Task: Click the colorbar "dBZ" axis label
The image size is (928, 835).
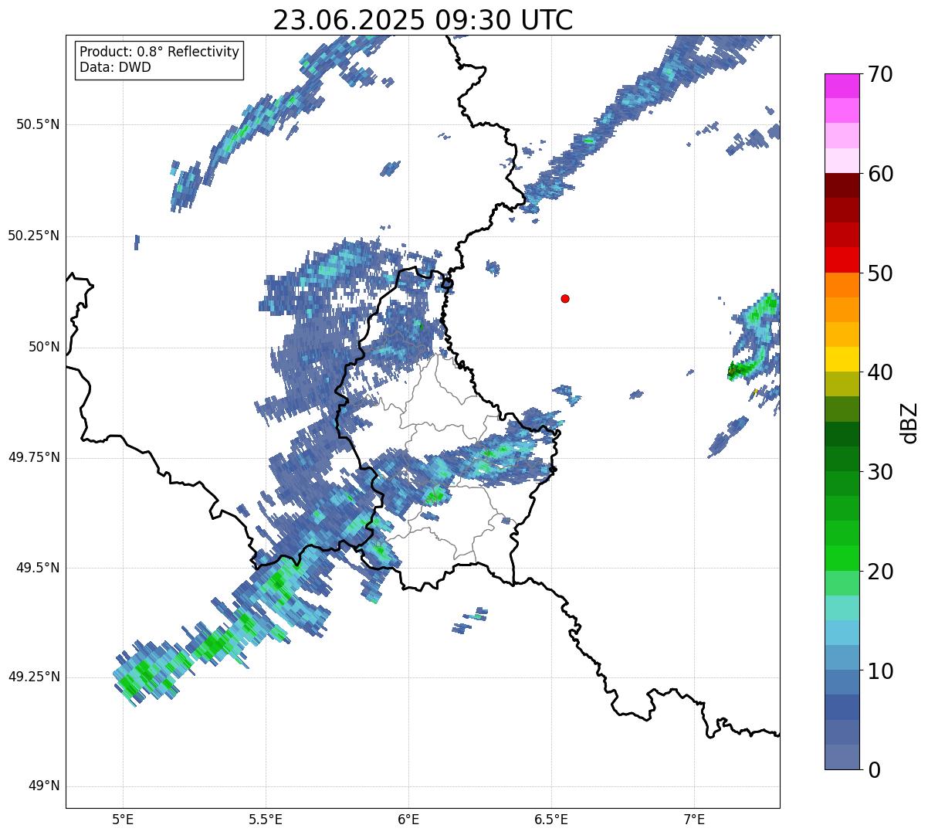Action: point(909,423)
